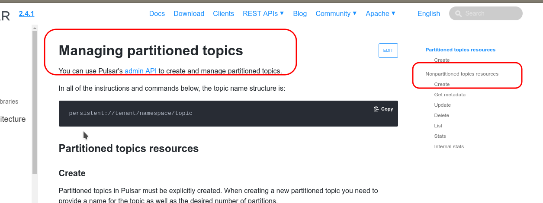This screenshot has width=543, height=203.
Task: Click the clipboard icon on Copy button
Action: [376, 109]
